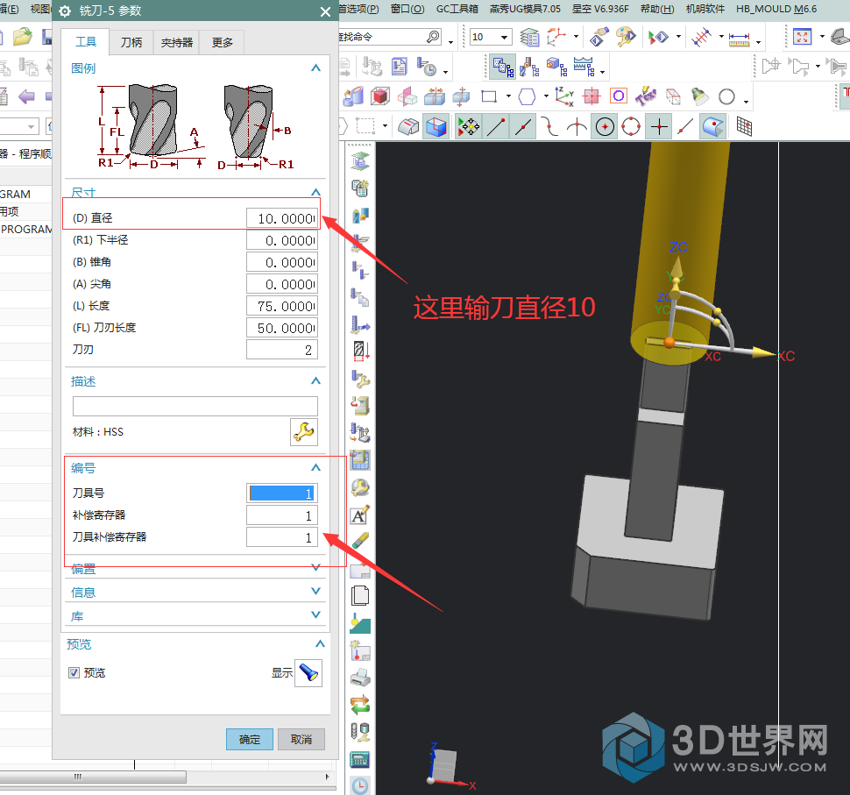Open the 帮助(H) menu
This screenshot has height=795, width=850.
(x=657, y=9)
